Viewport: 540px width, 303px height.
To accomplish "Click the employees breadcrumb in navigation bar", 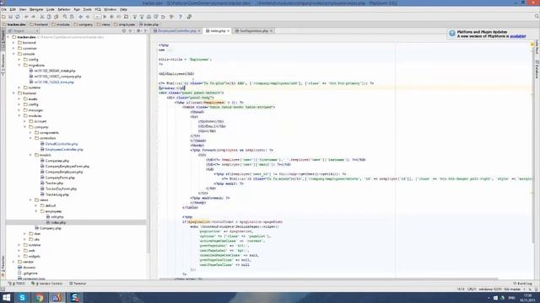I will [x=125, y=24].
